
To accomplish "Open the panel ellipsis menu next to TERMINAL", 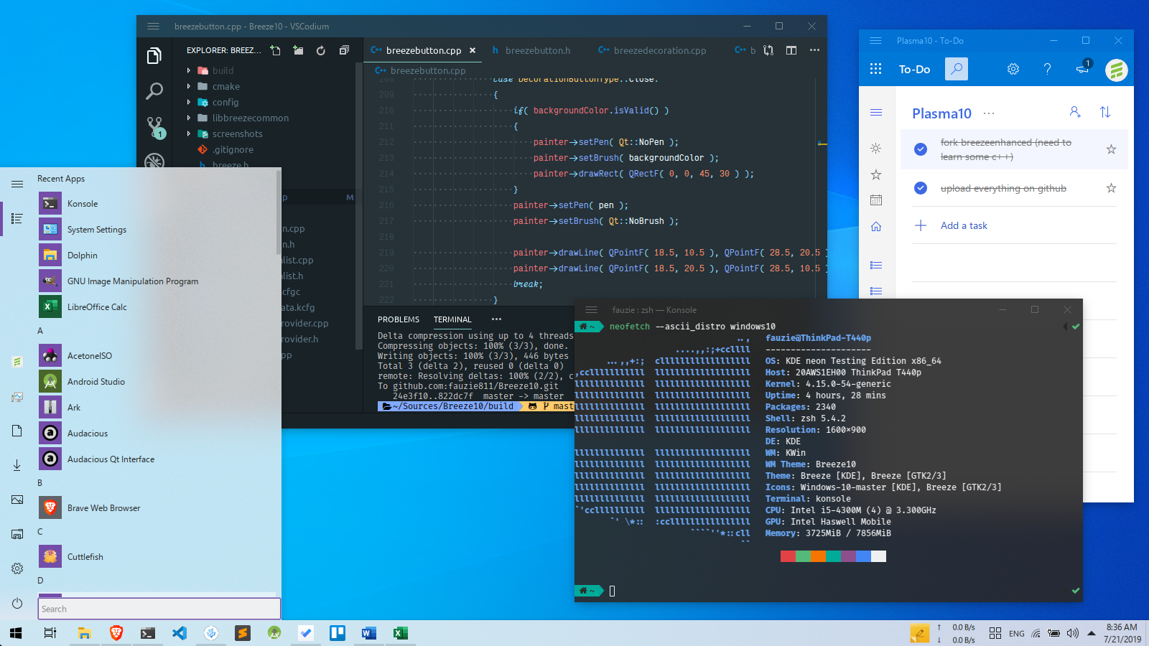I will tap(496, 319).
